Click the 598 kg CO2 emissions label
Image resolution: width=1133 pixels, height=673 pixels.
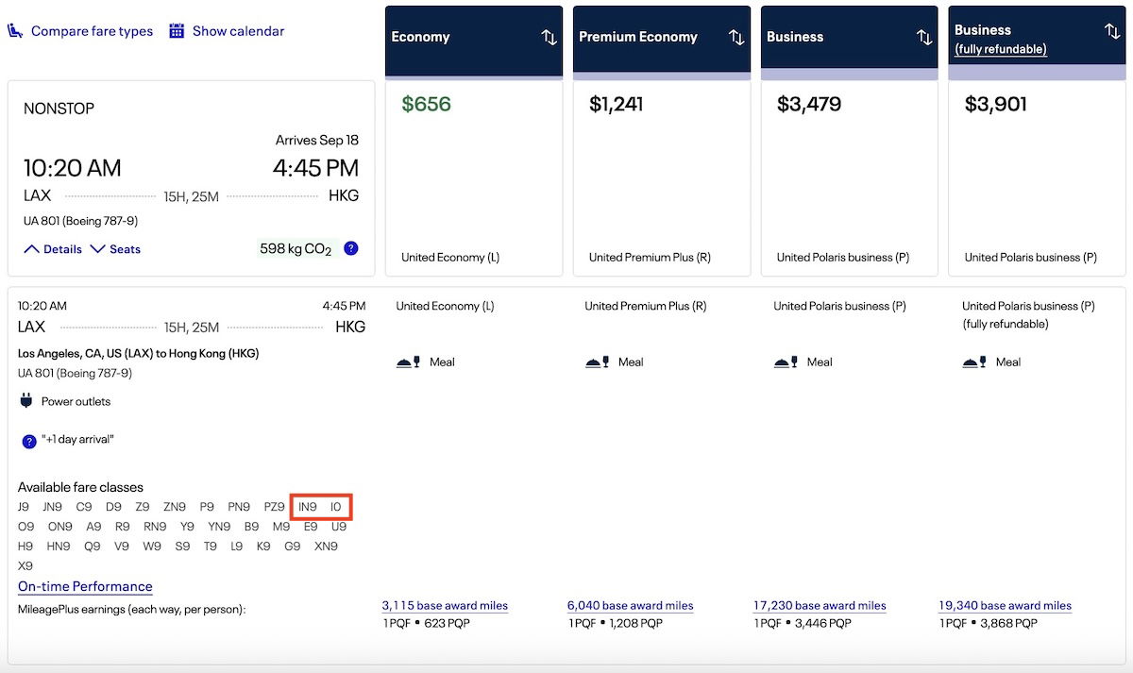296,249
